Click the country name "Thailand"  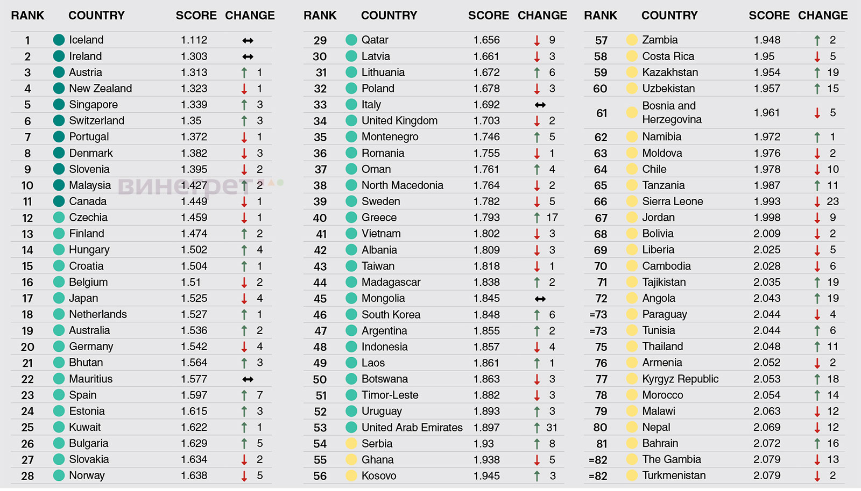click(663, 347)
